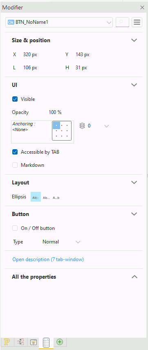Image resolution: width=148 pixels, height=350 pixels.
Task: Open the hamburger menu icon
Action: click(137, 22)
